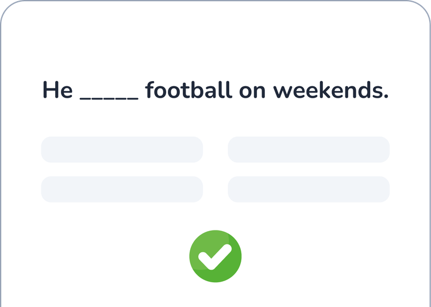The image size is (431, 307).
Task: Choose the bottom-right blank answer option
Action: (x=309, y=189)
